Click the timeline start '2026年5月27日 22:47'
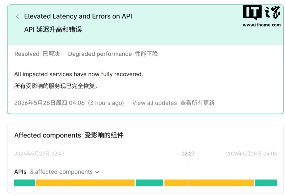285x196 pixels. click(x=39, y=154)
